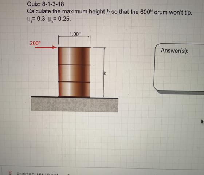Click the PDF file icon in bottom bar
The height and width of the screenshot is (175, 204).
coord(10,173)
